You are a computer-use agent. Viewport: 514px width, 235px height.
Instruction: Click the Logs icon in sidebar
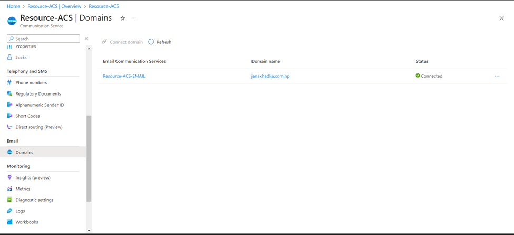click(x=9, y=211)
